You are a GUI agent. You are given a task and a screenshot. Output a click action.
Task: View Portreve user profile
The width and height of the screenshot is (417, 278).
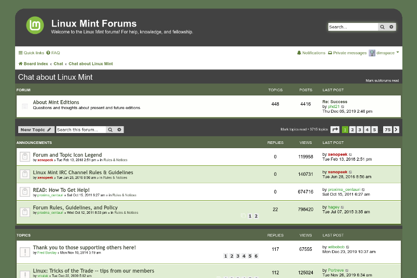pyautogui.click(x=336, y=270)
